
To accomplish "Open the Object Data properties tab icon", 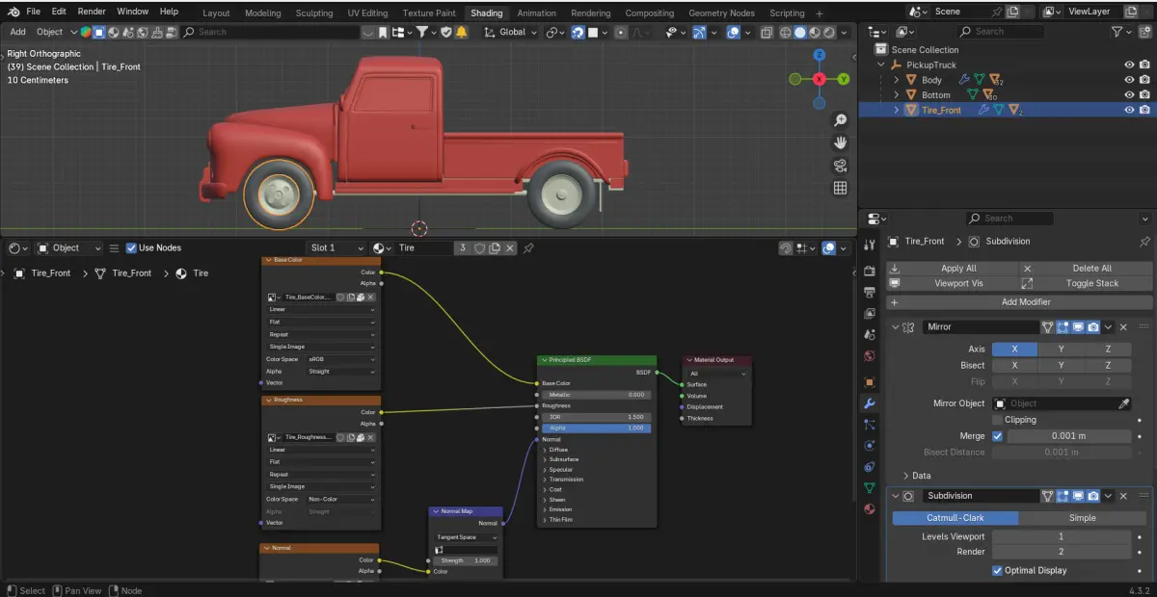I will tap(869, 488).
